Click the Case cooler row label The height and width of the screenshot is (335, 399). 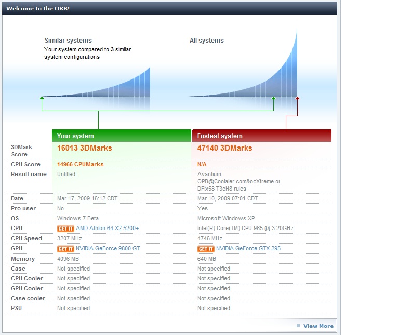coord(28,298)
